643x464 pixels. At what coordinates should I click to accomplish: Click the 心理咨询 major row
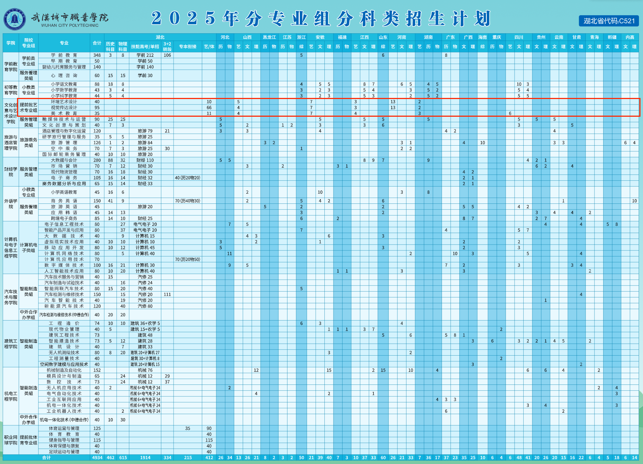point(64,76)
